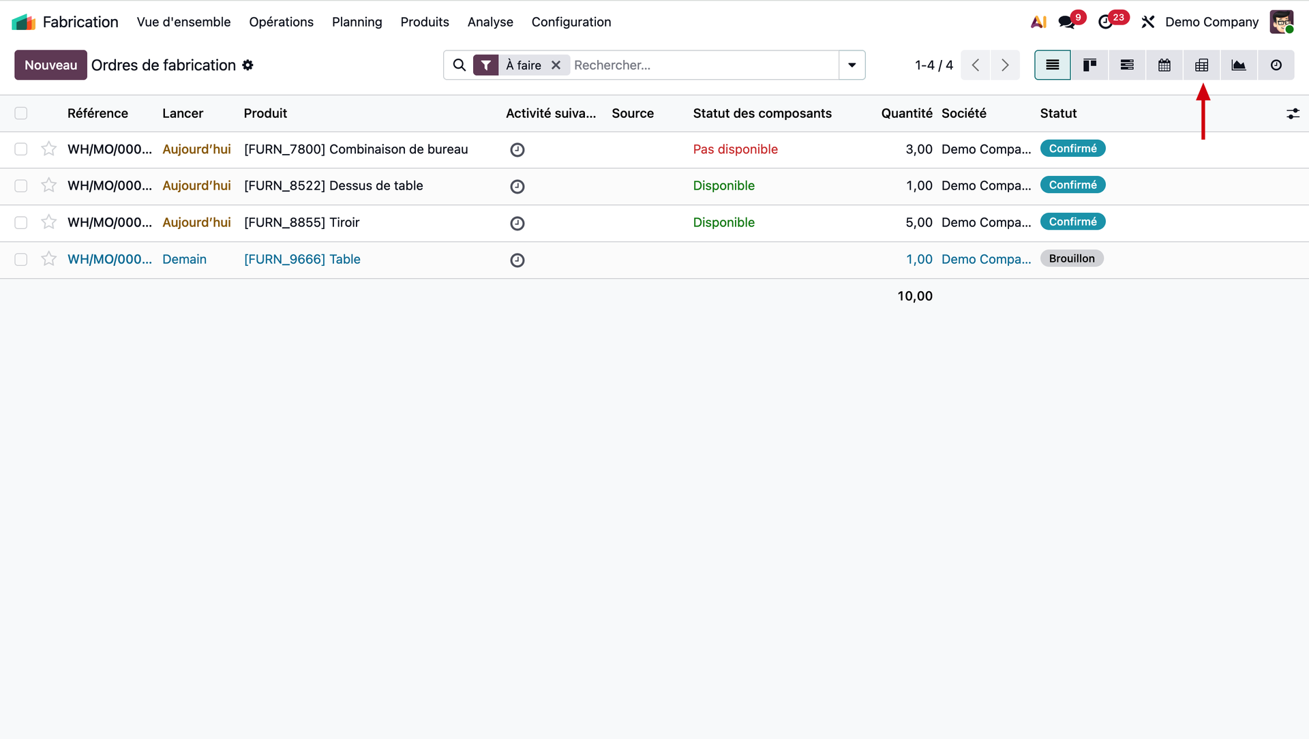Click the Nouveau button
Screen dimensions: 1309x739
[50, 65]
